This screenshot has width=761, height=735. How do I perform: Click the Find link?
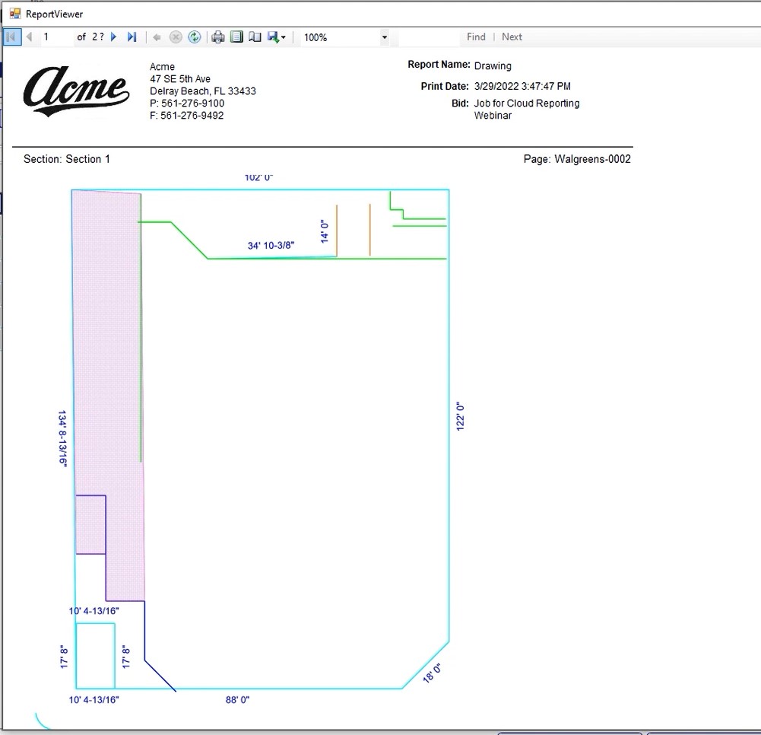point(476,37)
